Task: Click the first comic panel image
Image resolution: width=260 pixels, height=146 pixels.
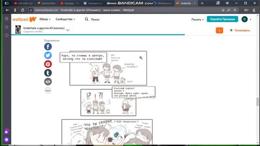Action: (x=108, y=68)
